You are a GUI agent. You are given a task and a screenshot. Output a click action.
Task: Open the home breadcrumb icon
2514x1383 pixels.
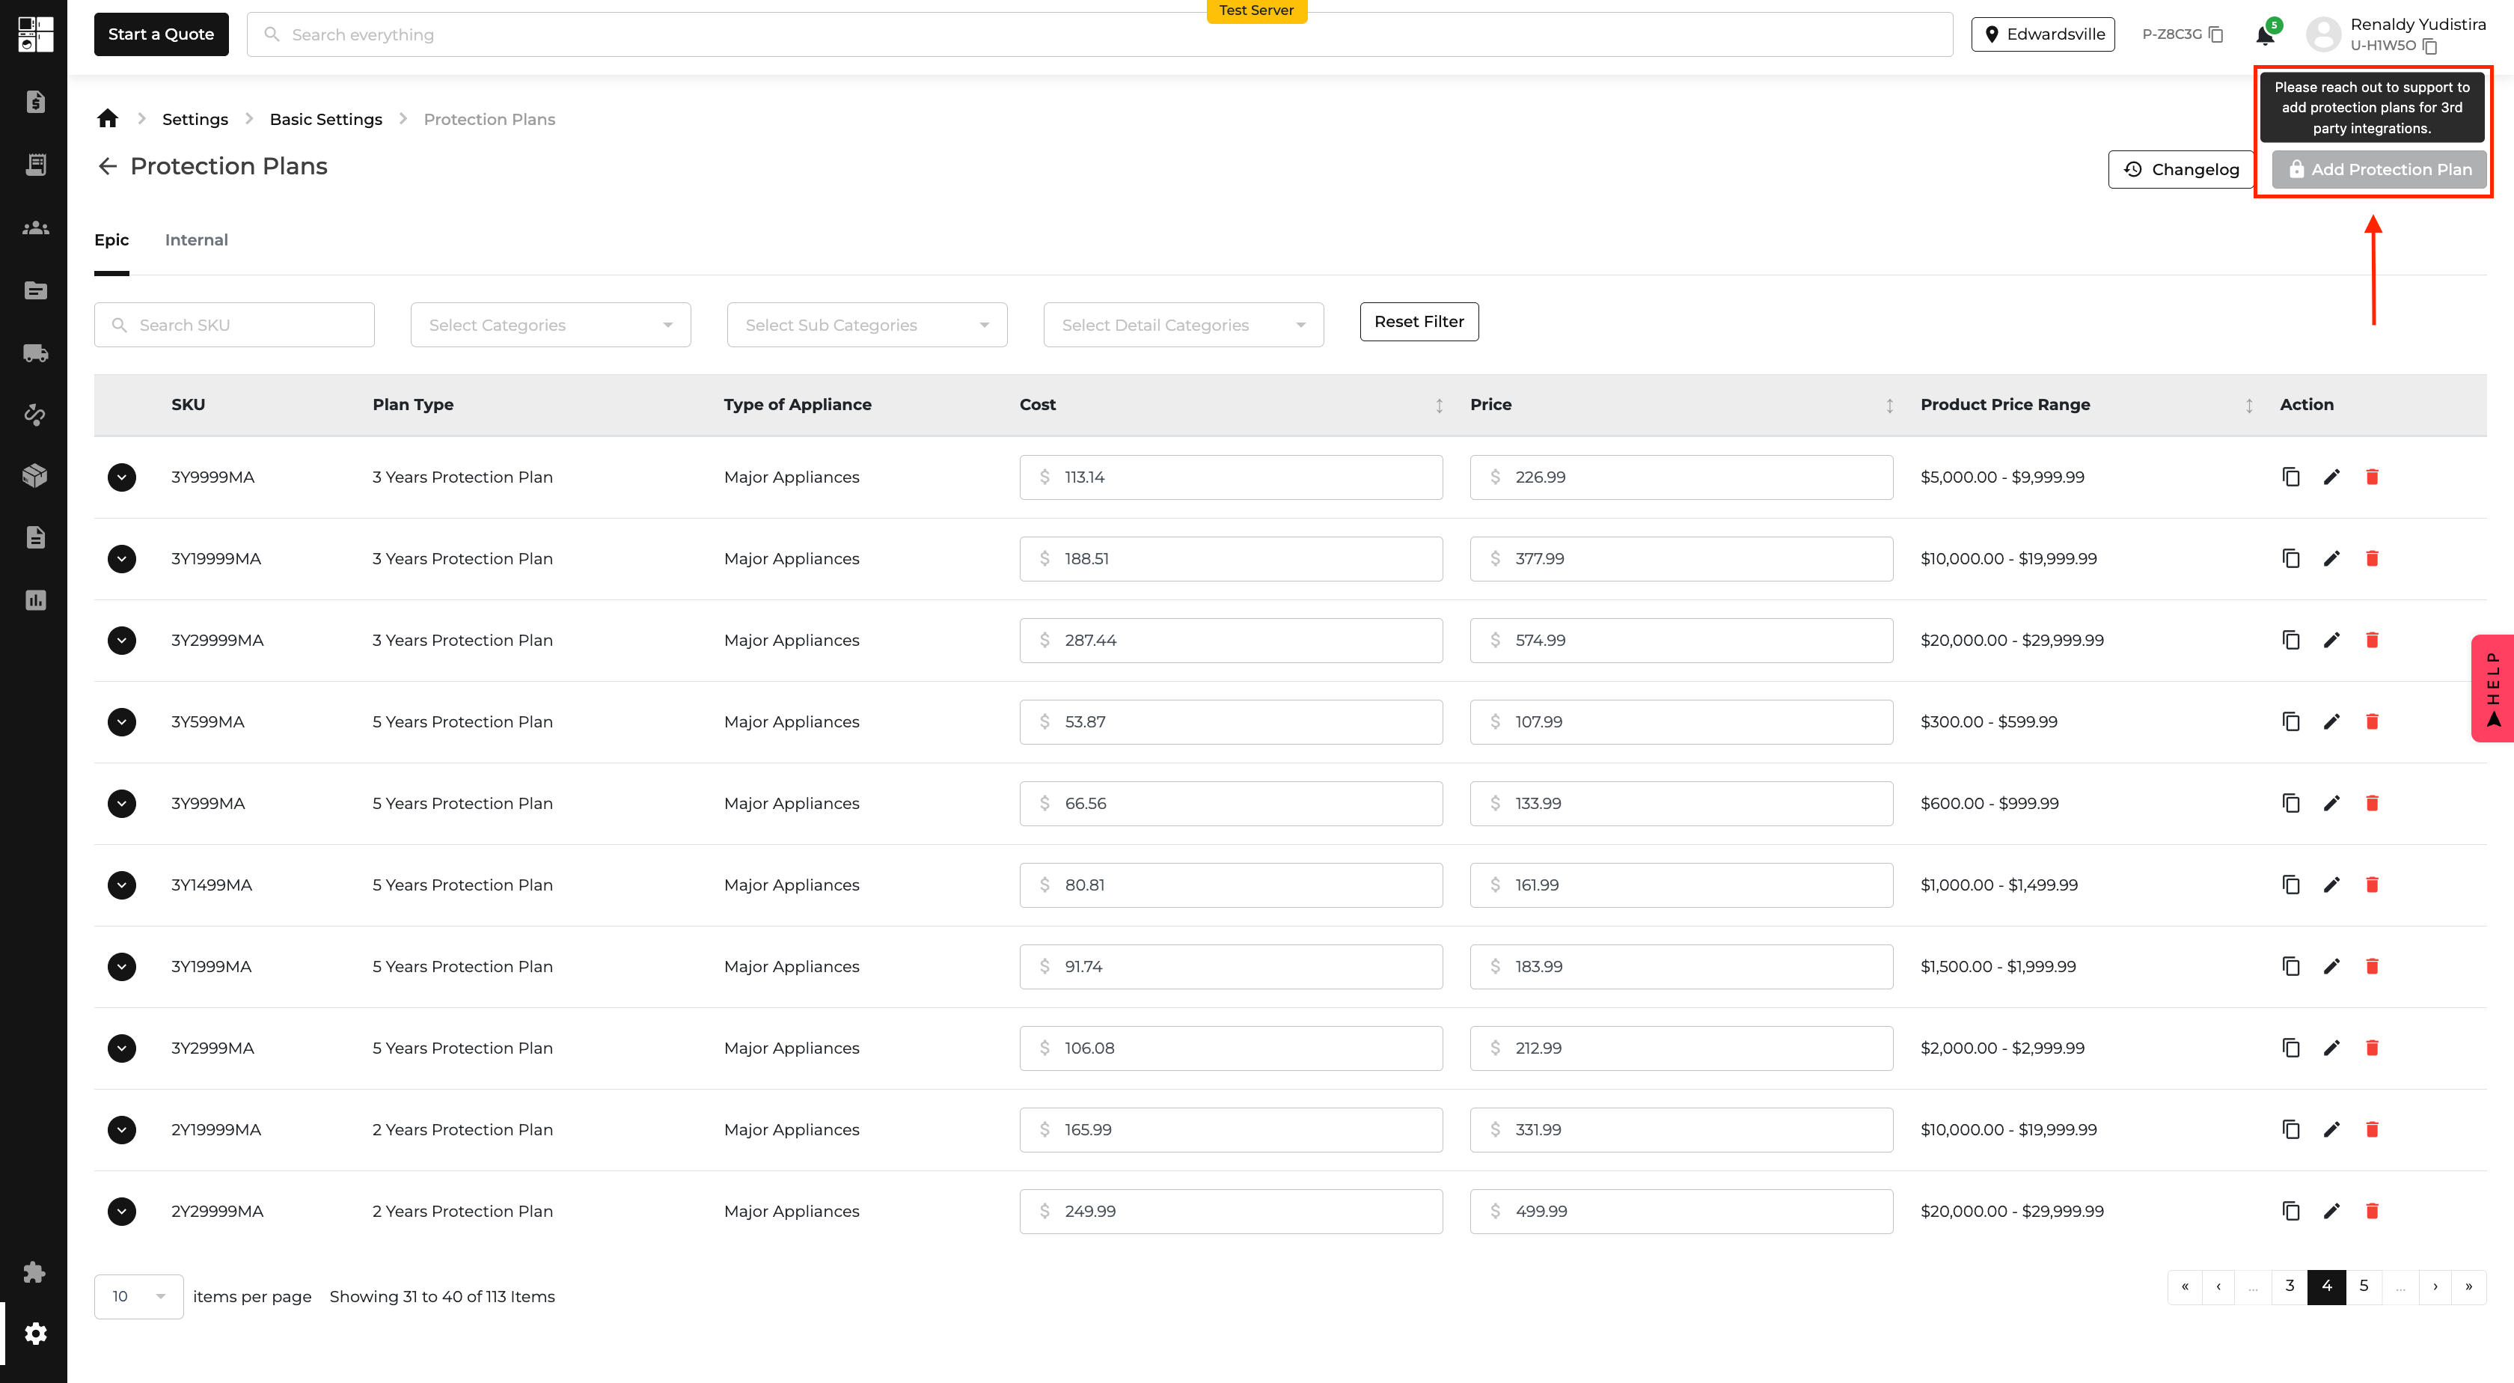(x=107, y=118)
